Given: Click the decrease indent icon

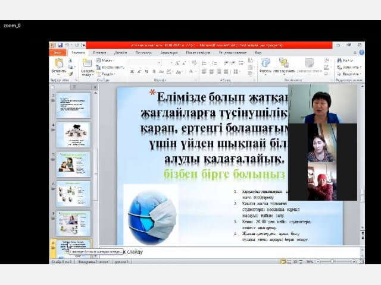Looking at the screenshot, I should [226, 64].
